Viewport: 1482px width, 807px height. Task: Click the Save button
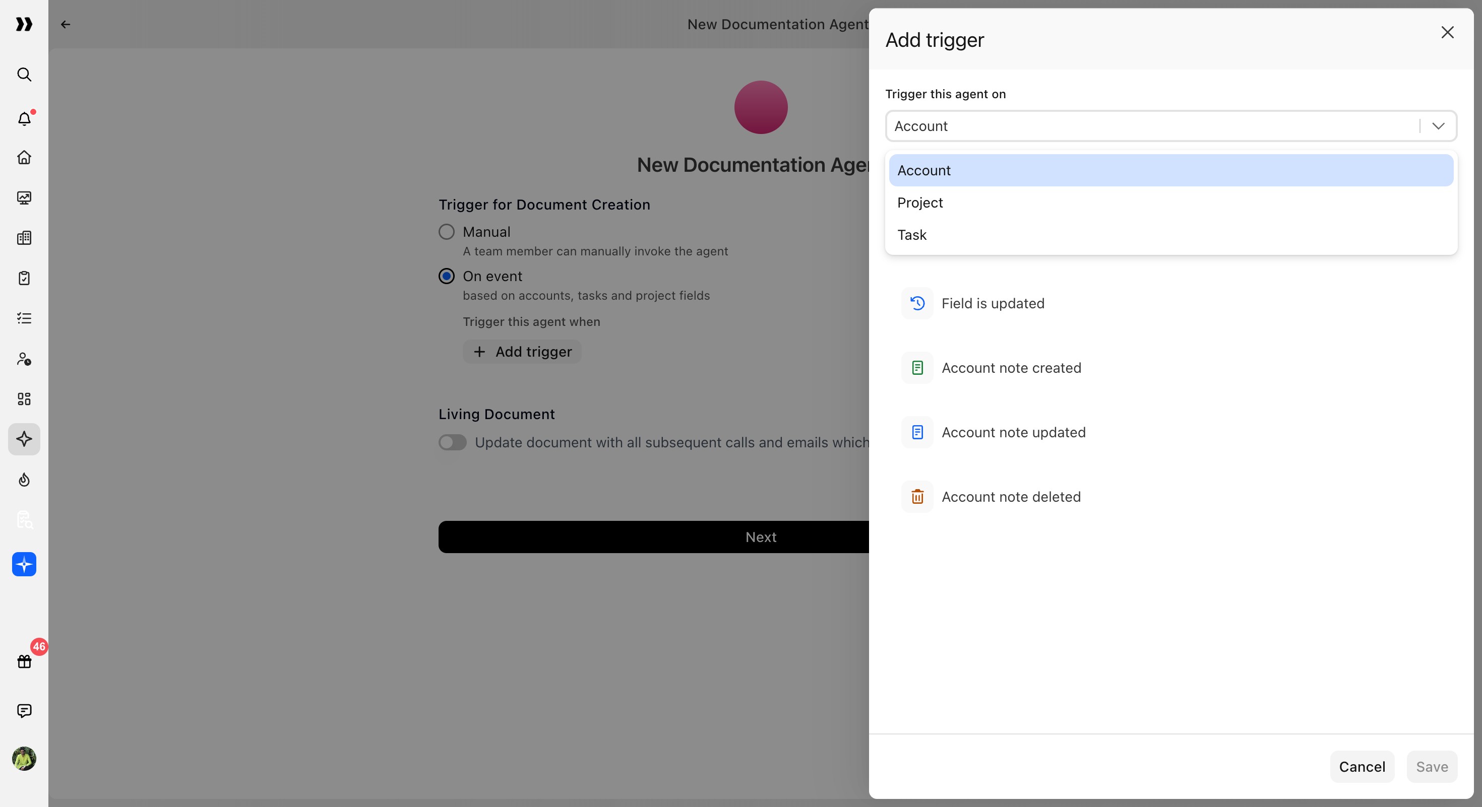[1432, 767]
